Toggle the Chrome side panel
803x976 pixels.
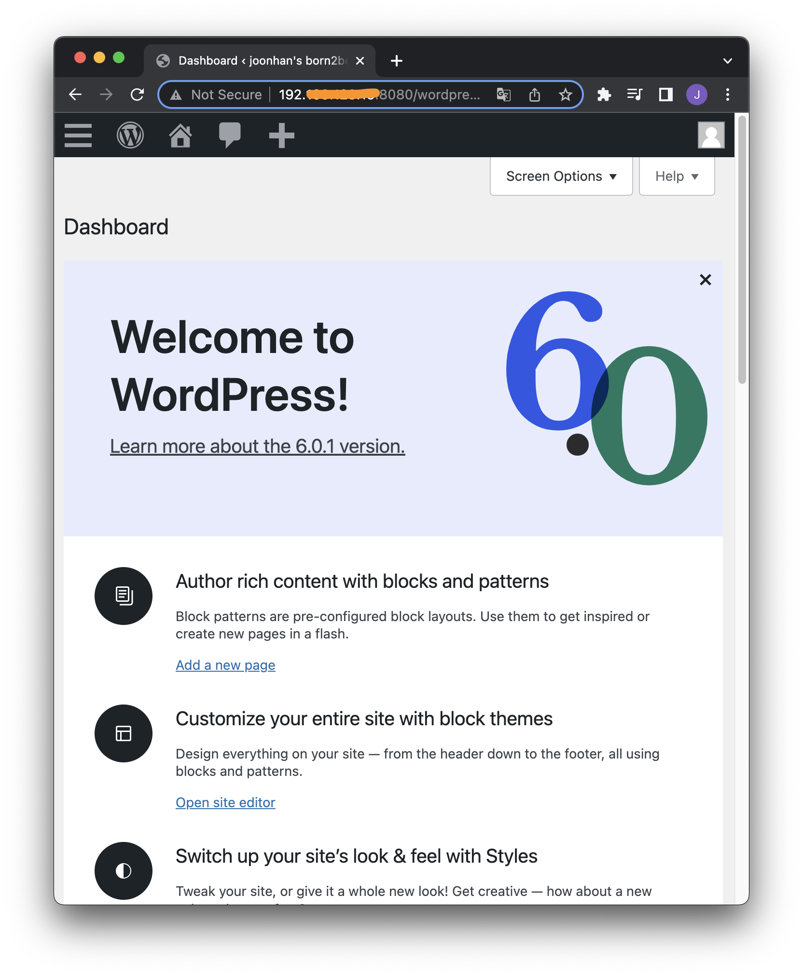pos(666,95)
